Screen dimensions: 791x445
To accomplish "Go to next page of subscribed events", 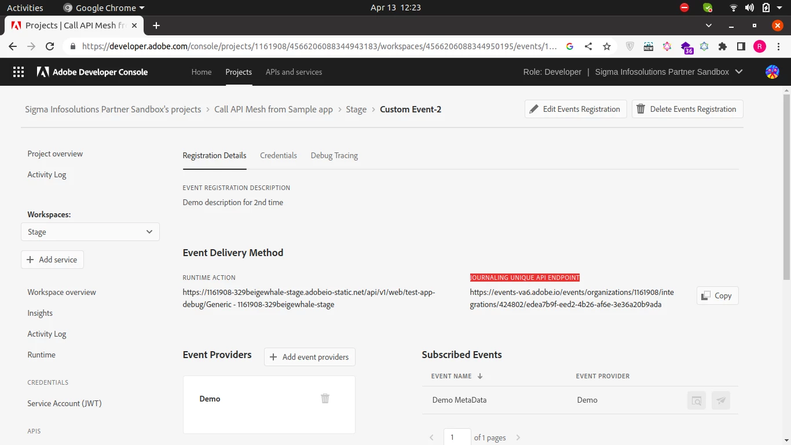I will pyautogui.click(x=518, y=437).
